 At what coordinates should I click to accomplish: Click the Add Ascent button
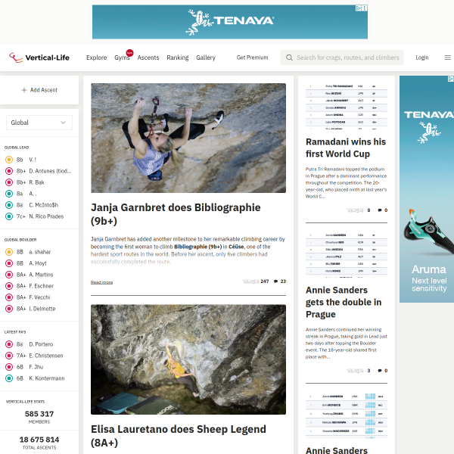pos(39,90)
